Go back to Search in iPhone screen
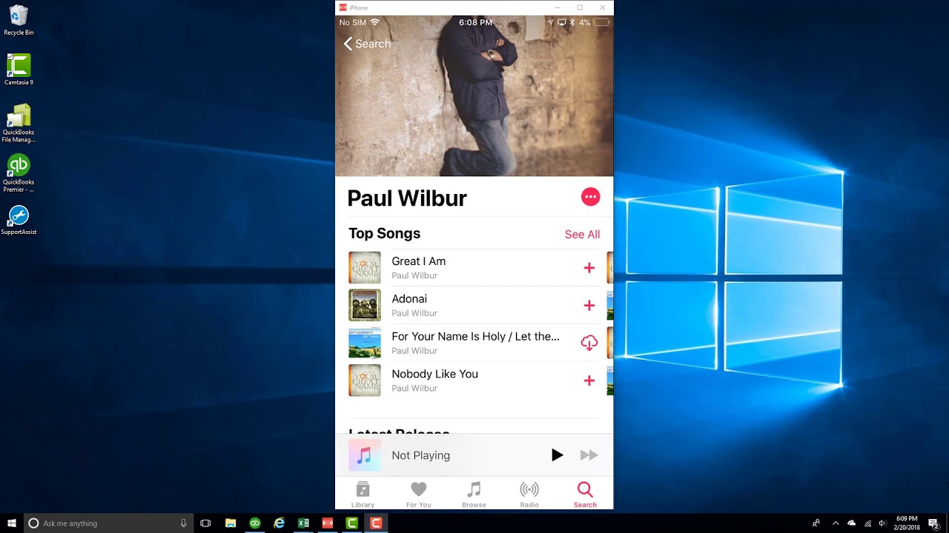The width and height of the screenshot is (949, 533). pyautogui.click(x=367, y=44)
